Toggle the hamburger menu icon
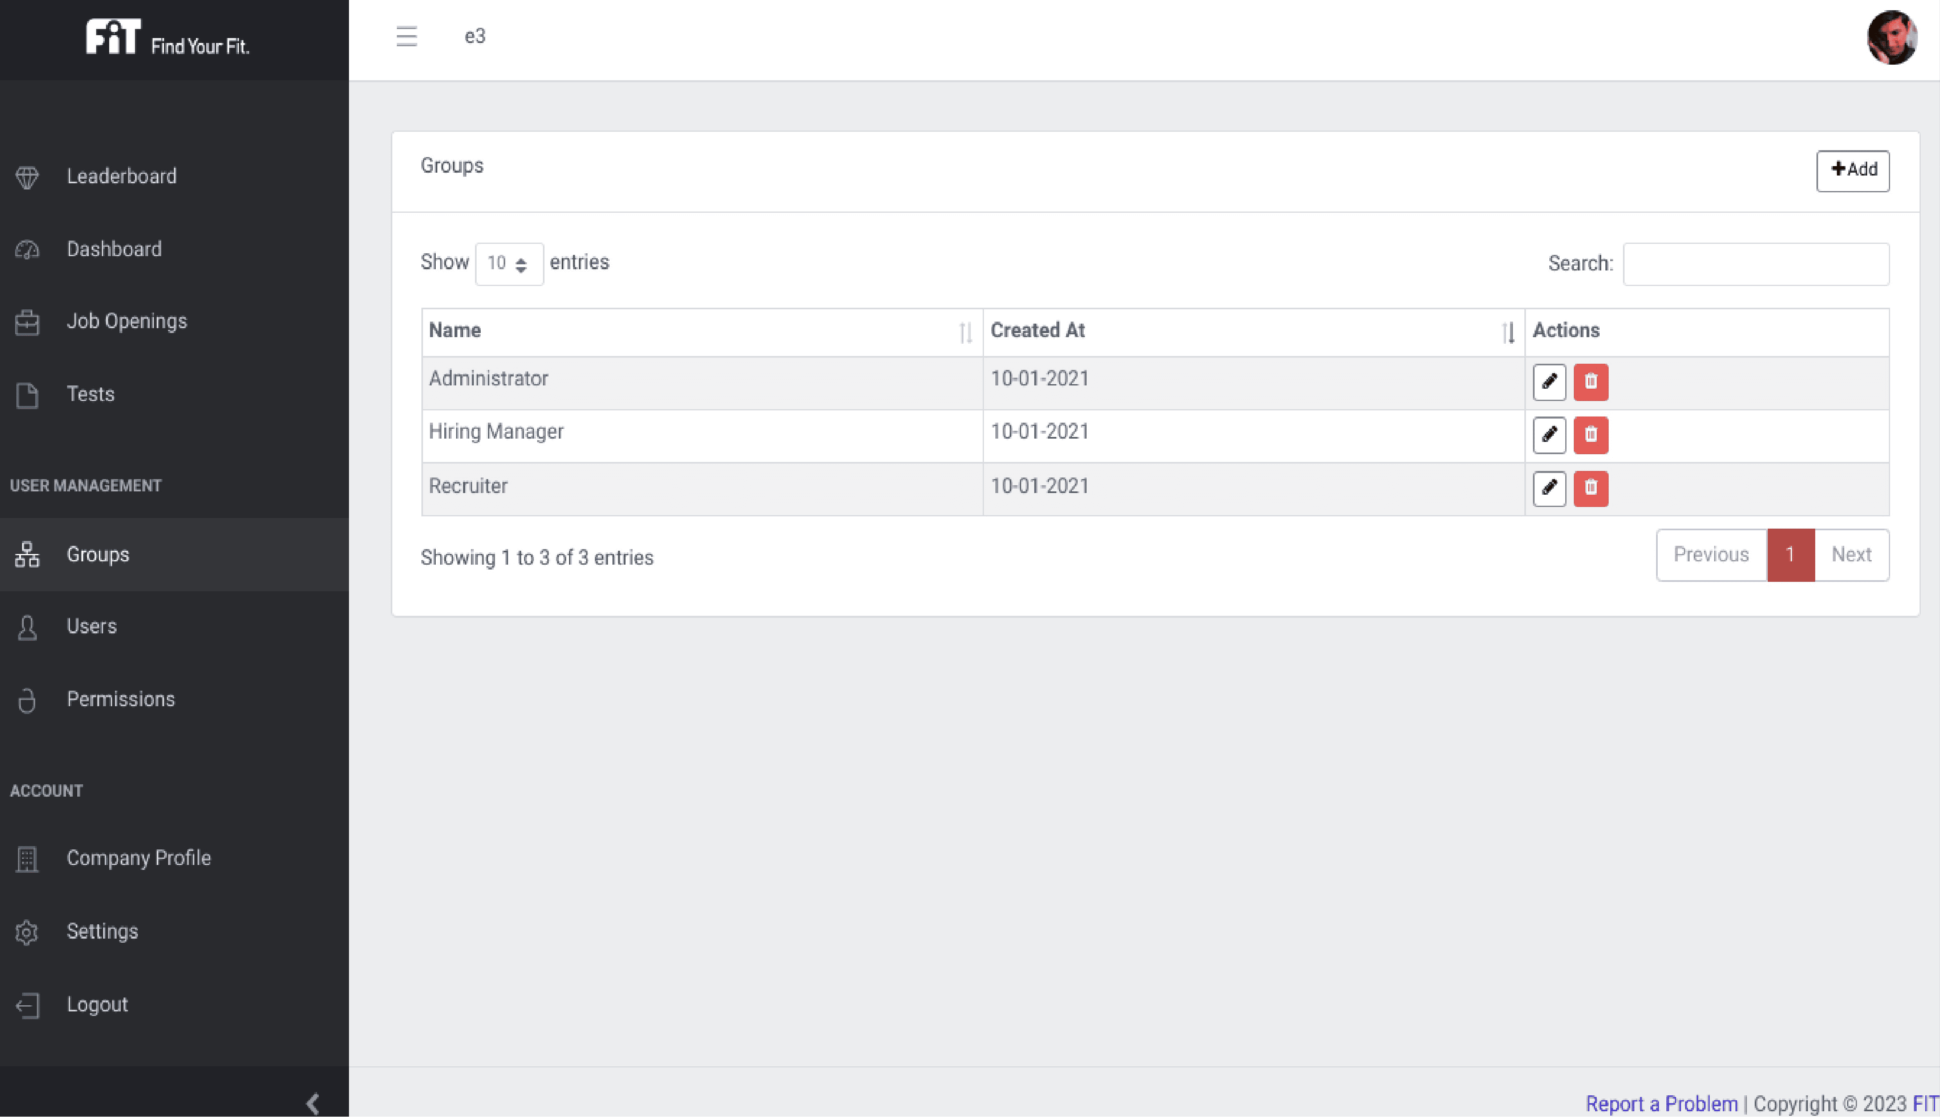 pos(407,36)
